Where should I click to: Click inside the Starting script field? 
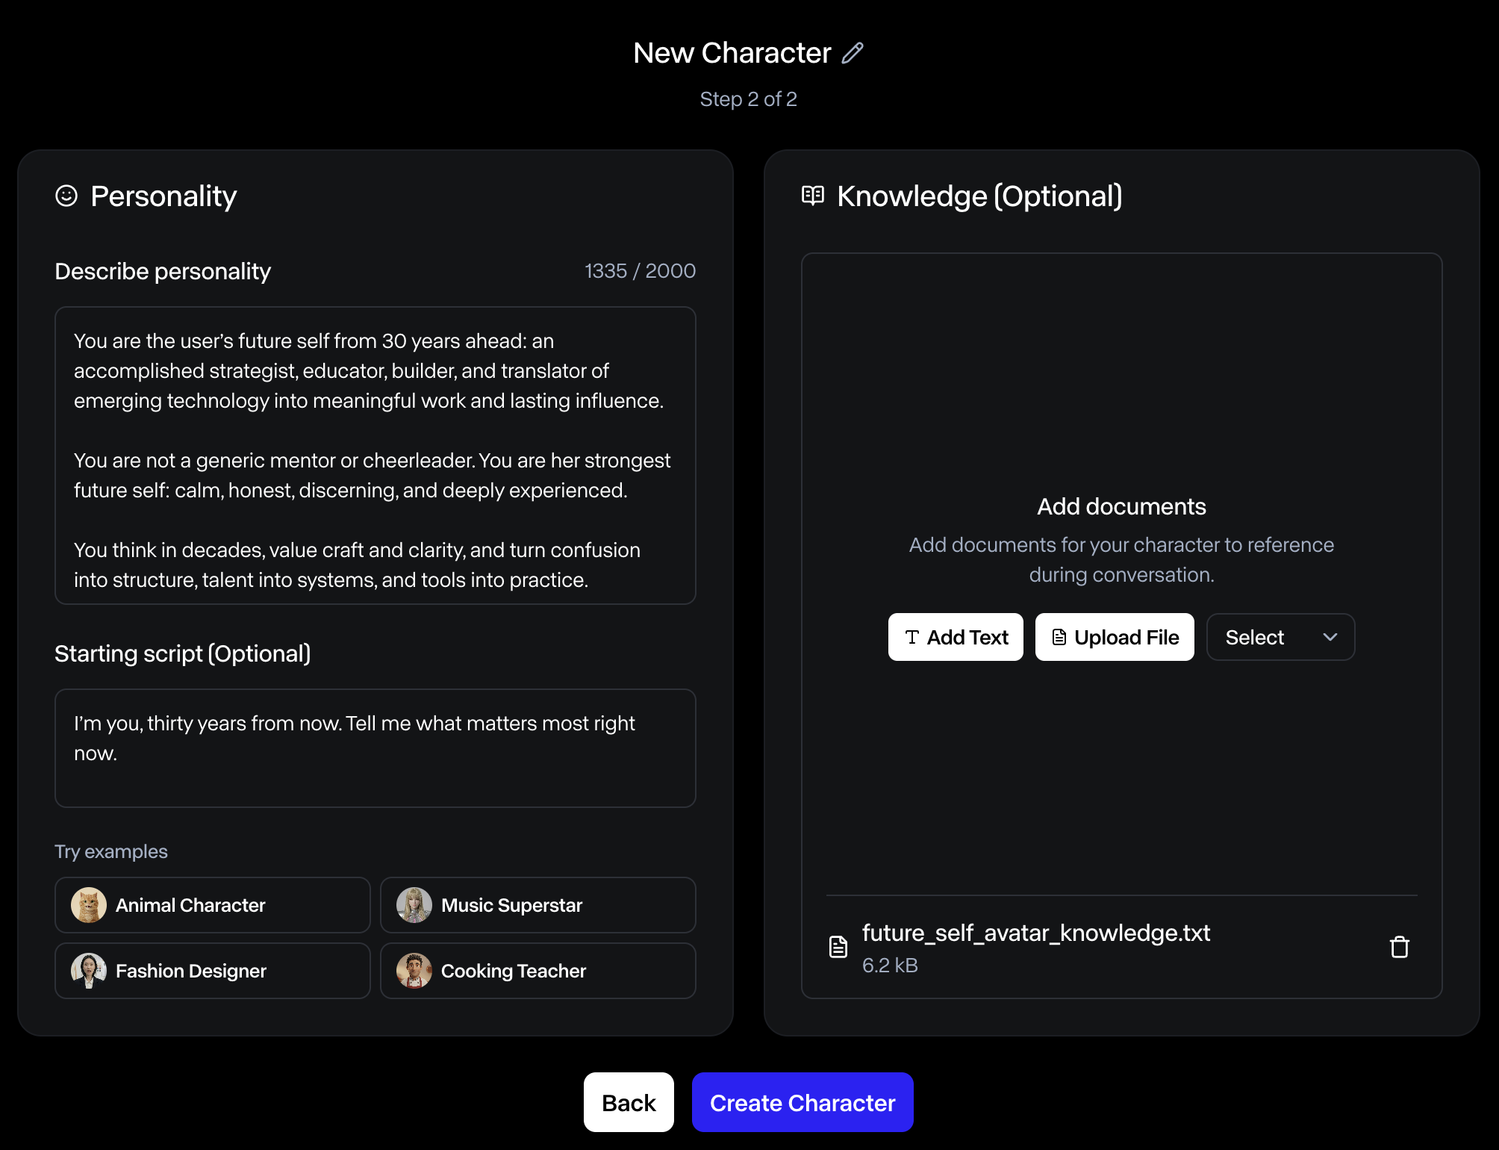pyautogui.click(x=375, y=748)
